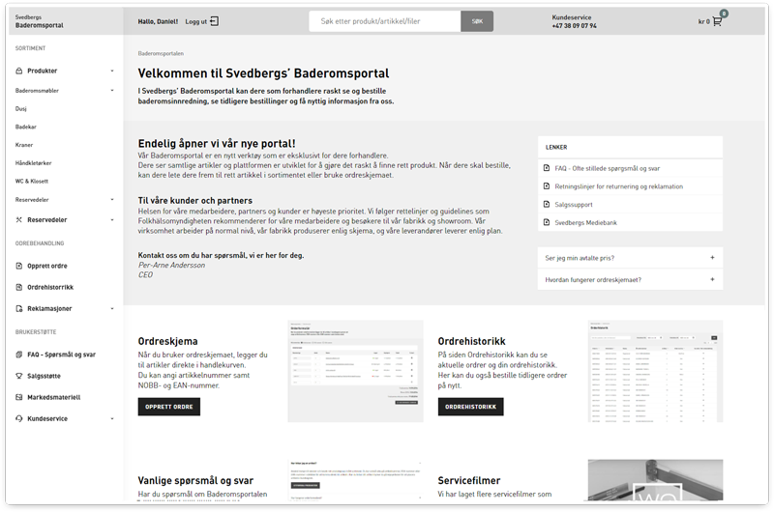Click the Reklamasjoner icon
Viewport: 774px width, 512px height.
(x=18, y=309)
